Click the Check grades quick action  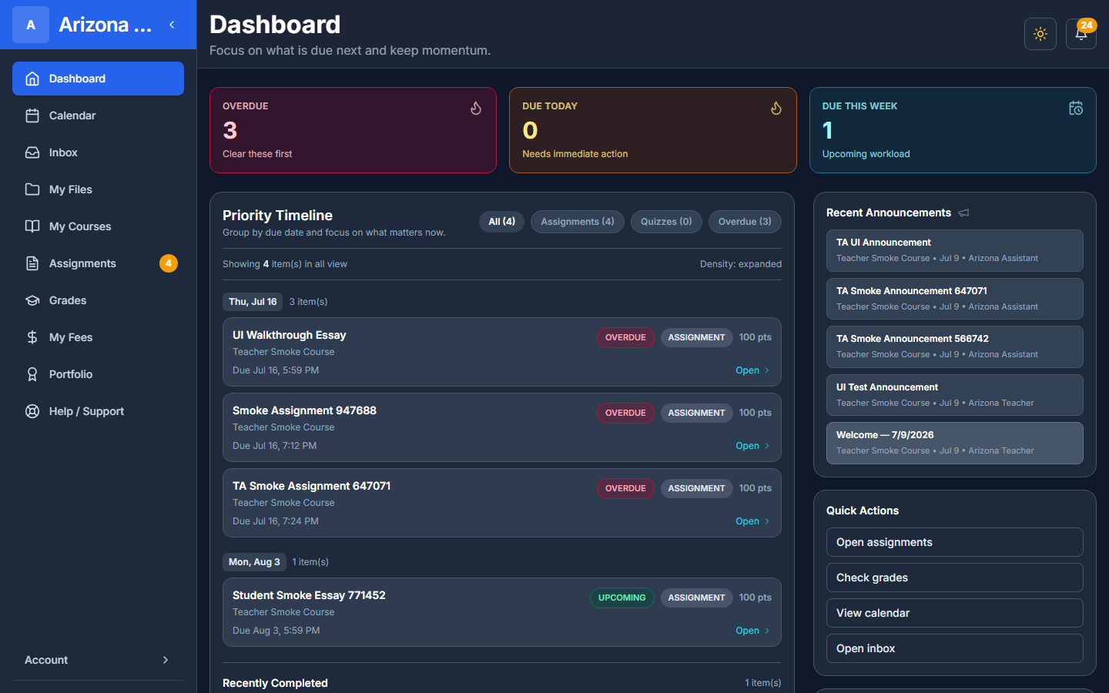(x=955, y=577)
